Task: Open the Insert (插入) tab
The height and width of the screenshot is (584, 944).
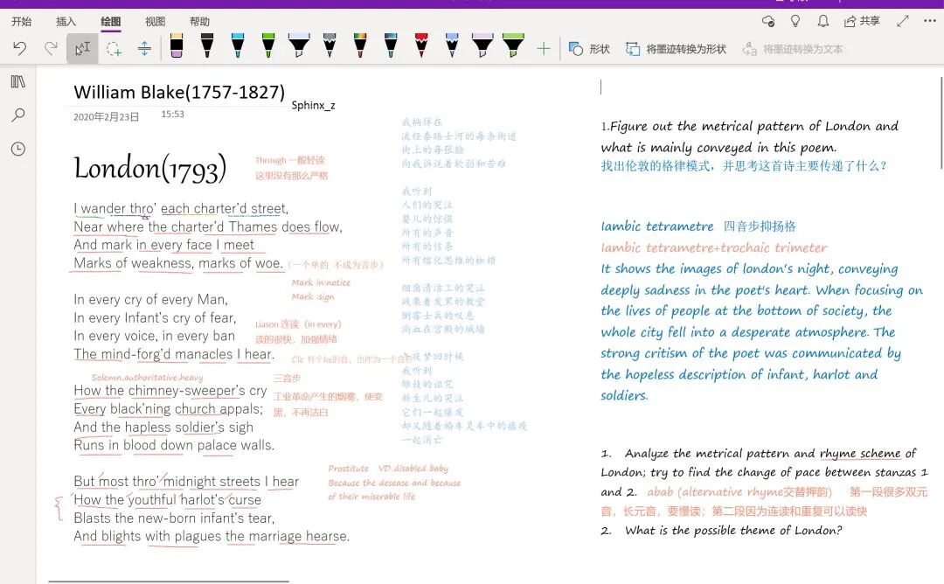Action: click(66, 22)
